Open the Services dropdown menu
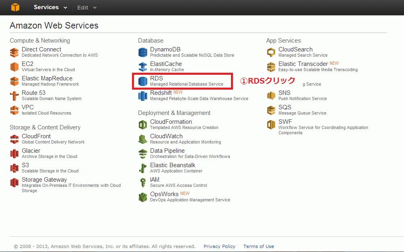Image resolution: width=404 pixels, height=252 pixels. 50,8
